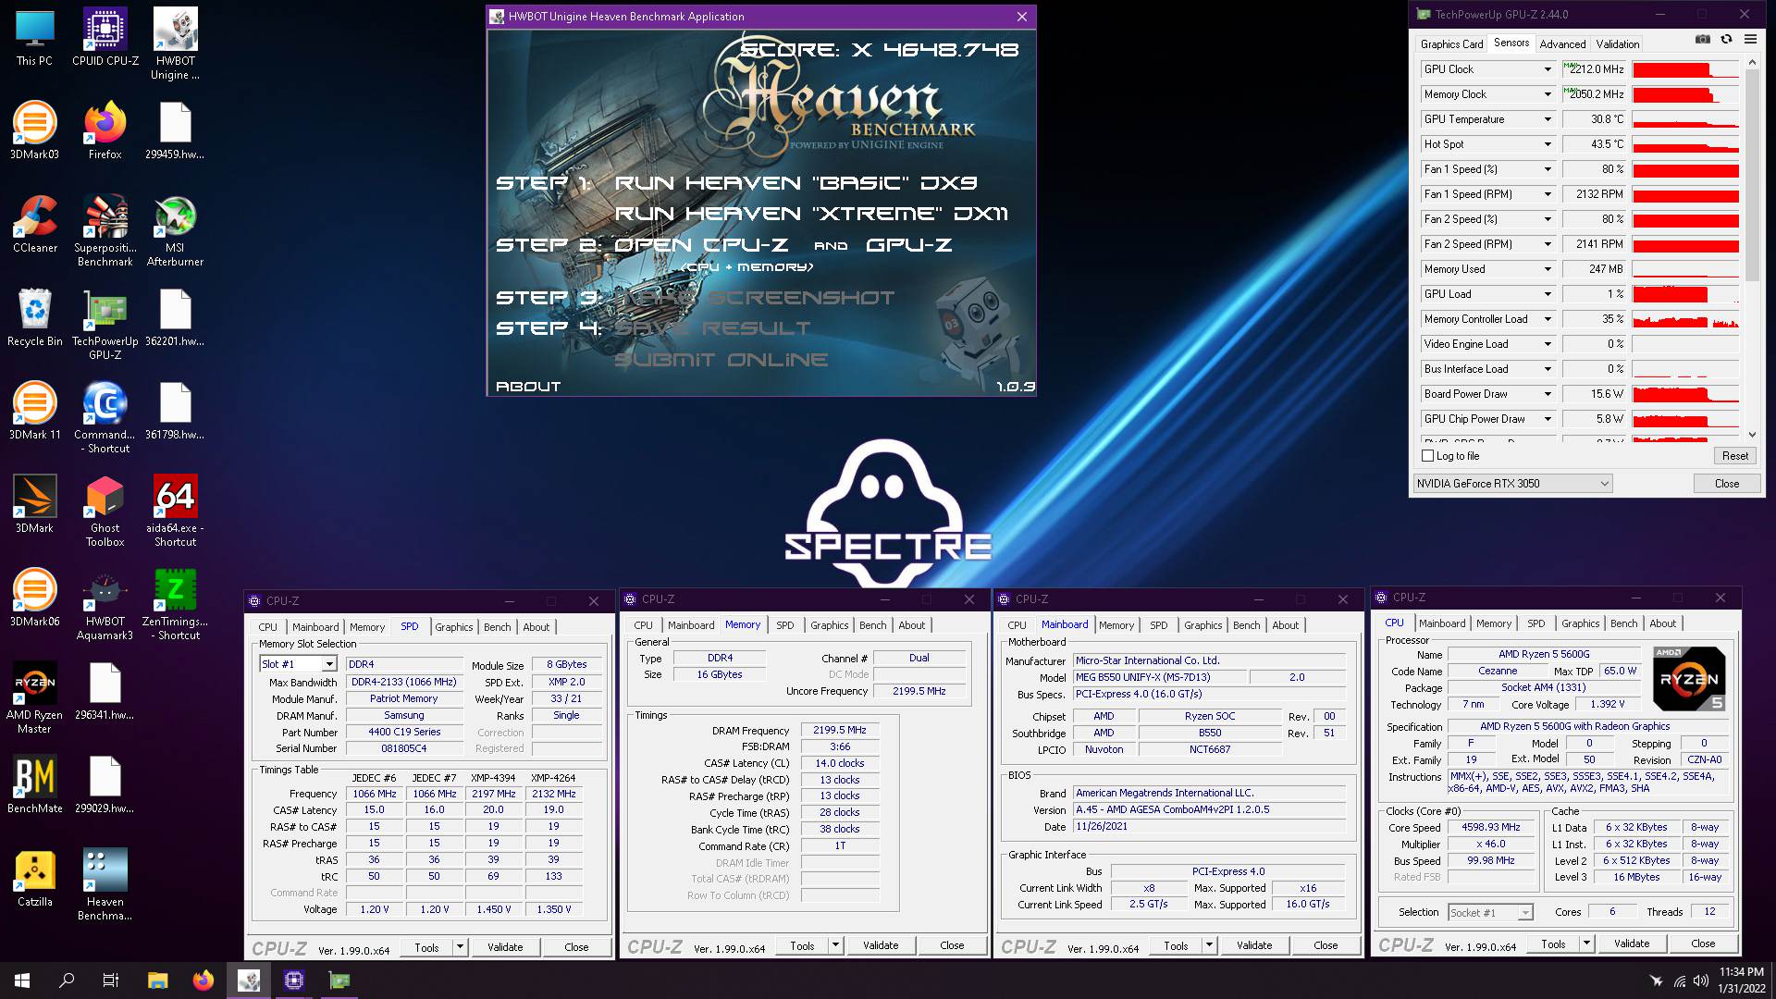Click the 362201.hw... file on desktop
Screen dimensions: 1776x999
pyautogui.click(x=175, y=317)
